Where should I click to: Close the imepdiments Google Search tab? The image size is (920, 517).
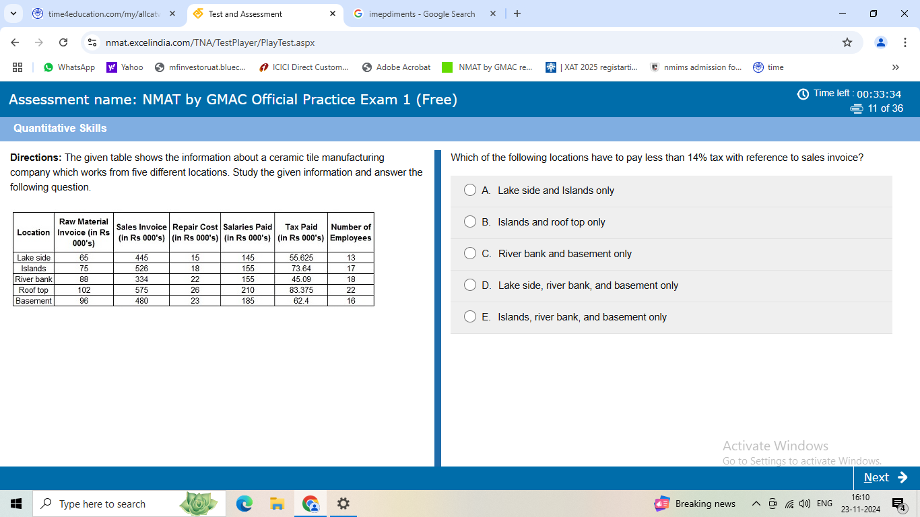(493, 13)
